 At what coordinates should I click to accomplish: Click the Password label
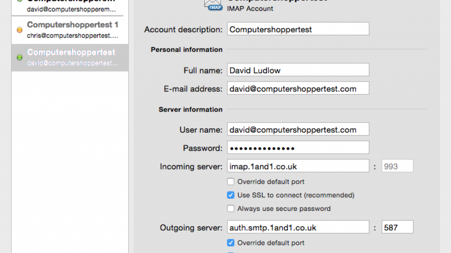click(203, 149)
